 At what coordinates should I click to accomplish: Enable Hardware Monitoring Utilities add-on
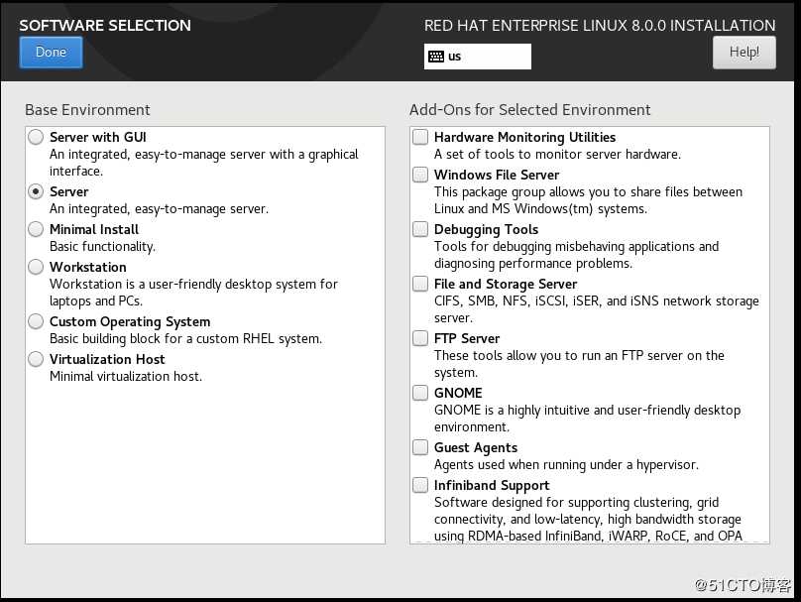tap(420, 137)
